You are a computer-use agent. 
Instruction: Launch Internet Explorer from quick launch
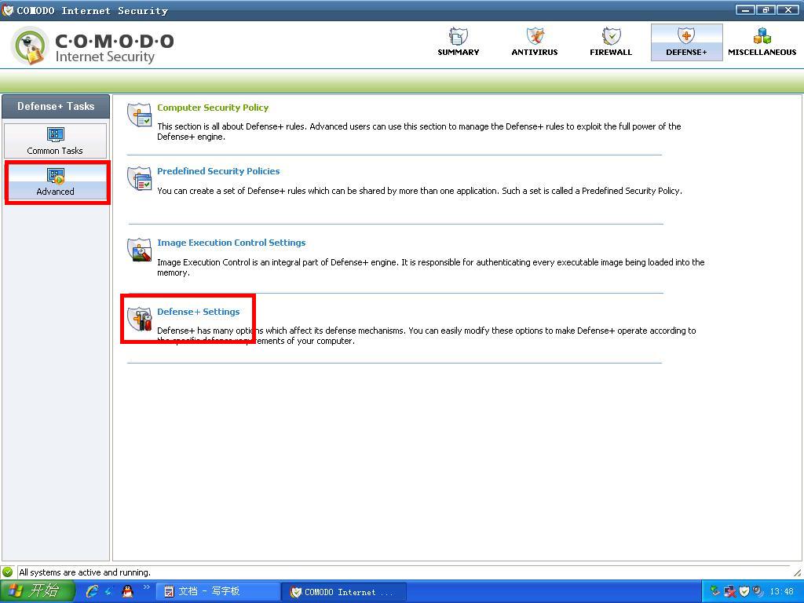pyautogui.click(x=93, y=591)
